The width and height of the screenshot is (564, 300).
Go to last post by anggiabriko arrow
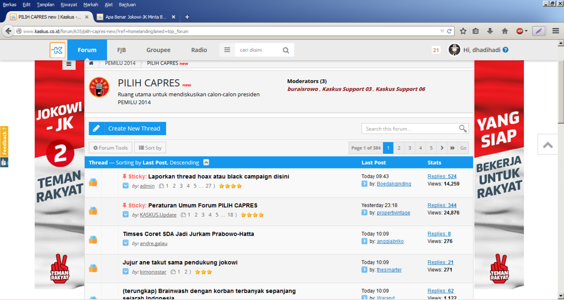coord(364,241)
